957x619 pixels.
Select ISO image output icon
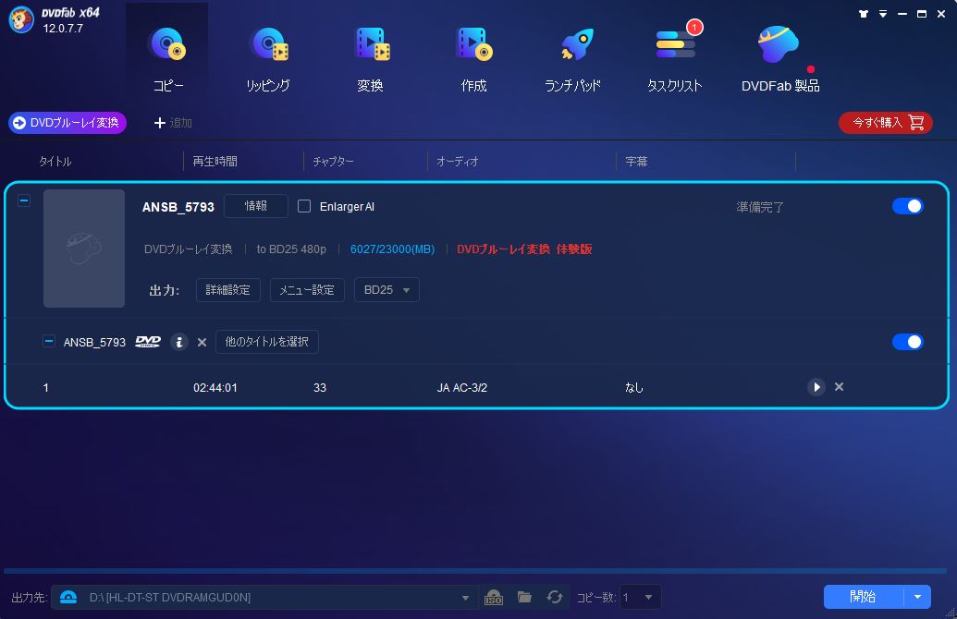click(493, 597)
